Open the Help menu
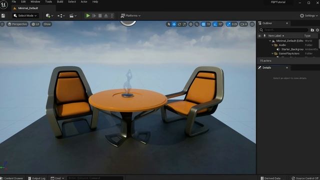Image resolution: width=320 pixels, height=180 pixels. [95, 2]
